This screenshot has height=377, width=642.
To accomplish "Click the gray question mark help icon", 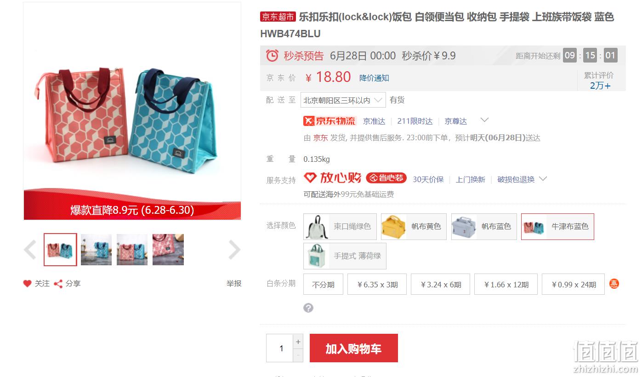I will [x=308, y=308].
